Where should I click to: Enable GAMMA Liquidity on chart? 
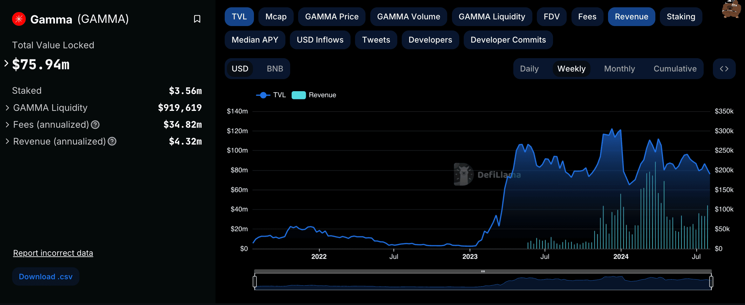click(x=492, y=17)
